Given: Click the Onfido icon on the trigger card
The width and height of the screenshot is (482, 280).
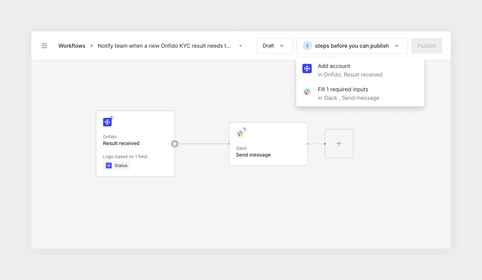Looking at the screenshot, I should pos(107,122).
